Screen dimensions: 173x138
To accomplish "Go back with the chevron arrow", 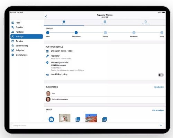I will tap(46, 16).
